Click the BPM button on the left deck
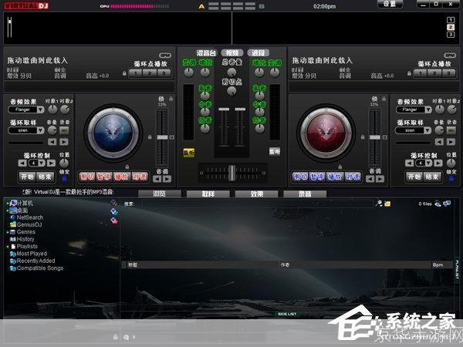Screen dimensions: 463x347 click(165, 56)
